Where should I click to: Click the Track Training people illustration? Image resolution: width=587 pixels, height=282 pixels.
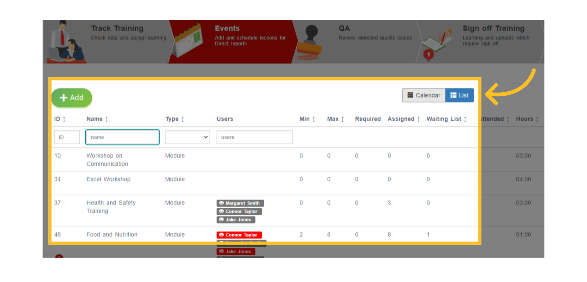click(67, 42)
